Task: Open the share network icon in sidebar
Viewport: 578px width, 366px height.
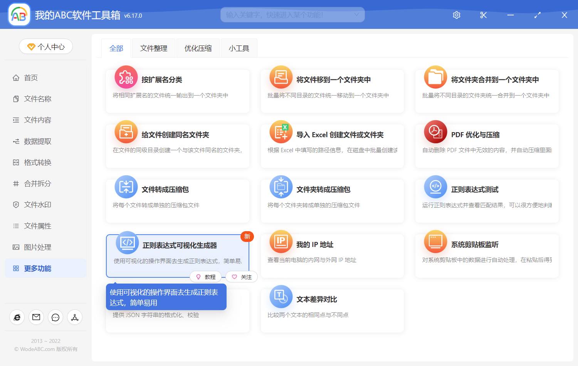Action: click(x=75, y=317)
